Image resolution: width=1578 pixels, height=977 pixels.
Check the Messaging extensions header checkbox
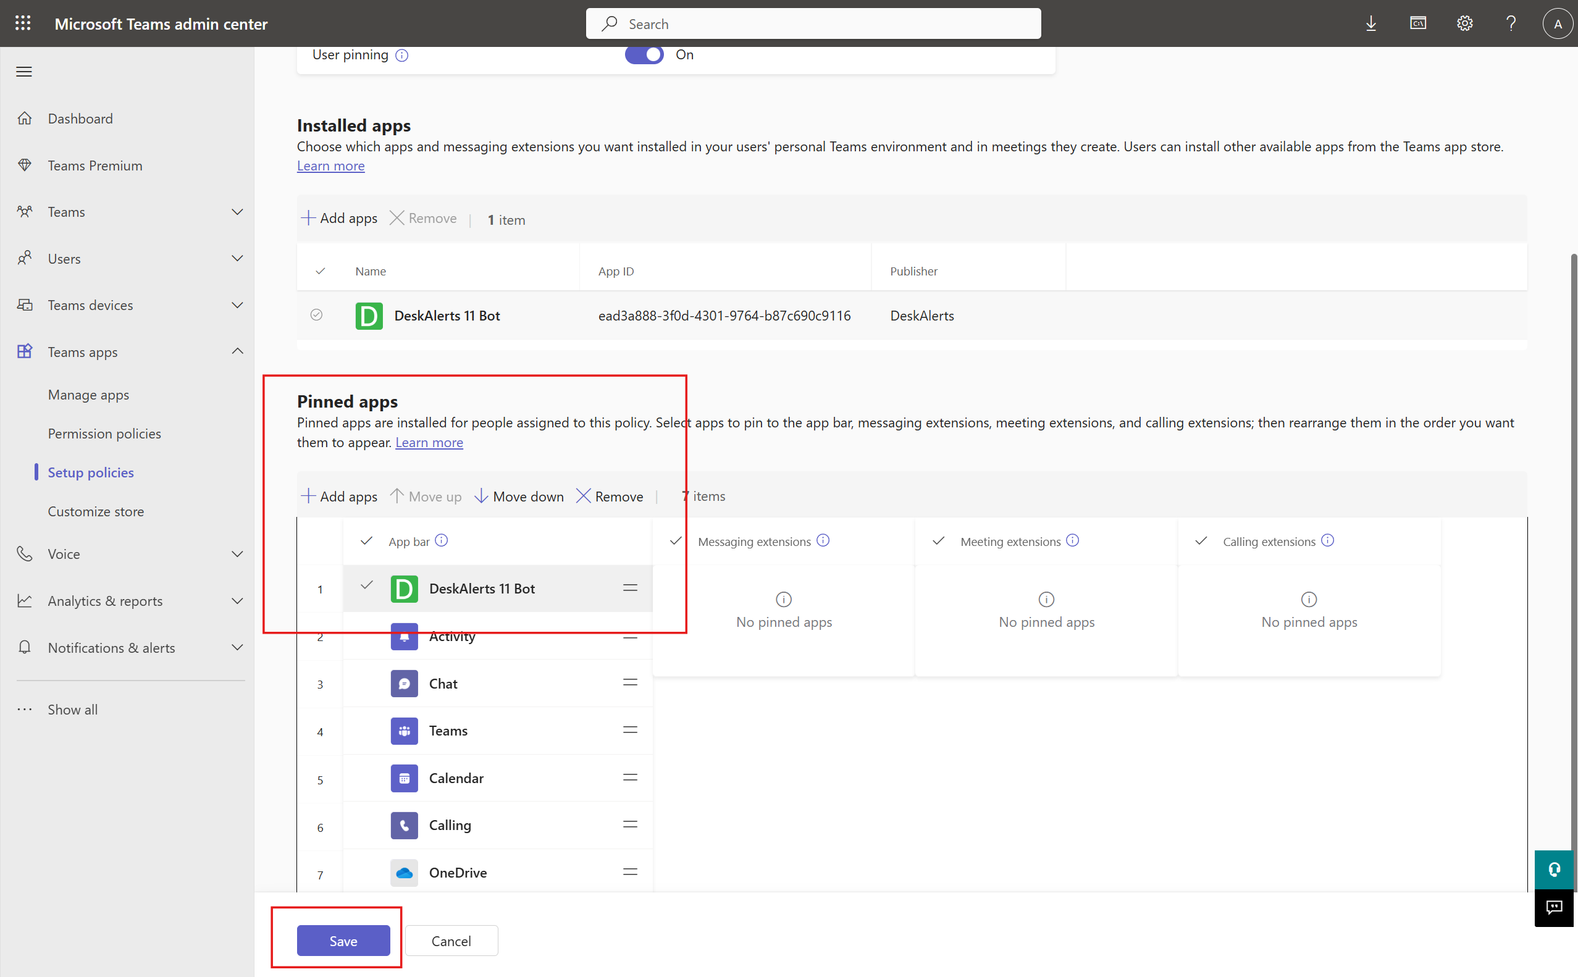pyautogui.click(x=674, y=541)
